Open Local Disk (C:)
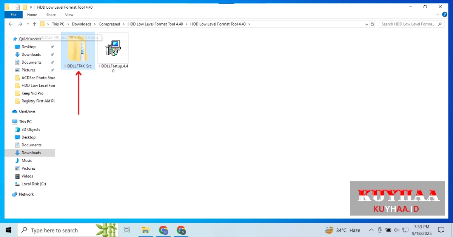Image resolution: width=453 pixels, height=237 pixels. coord(34,184)
